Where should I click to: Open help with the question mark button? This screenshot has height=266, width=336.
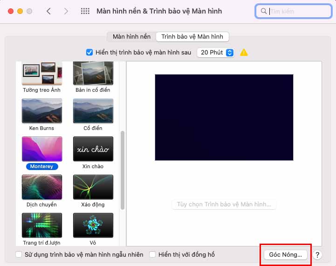(317, 255)
